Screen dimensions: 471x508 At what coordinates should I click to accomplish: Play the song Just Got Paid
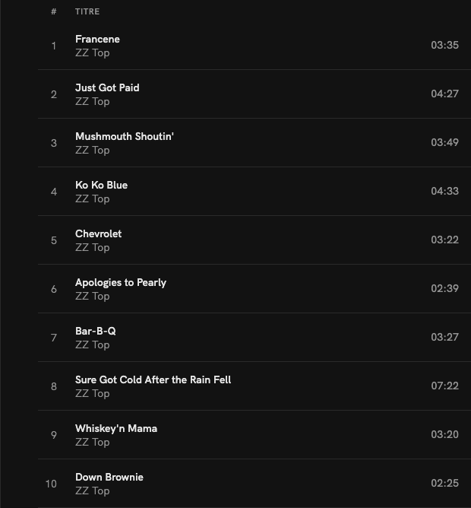click(x=107, y=87)
